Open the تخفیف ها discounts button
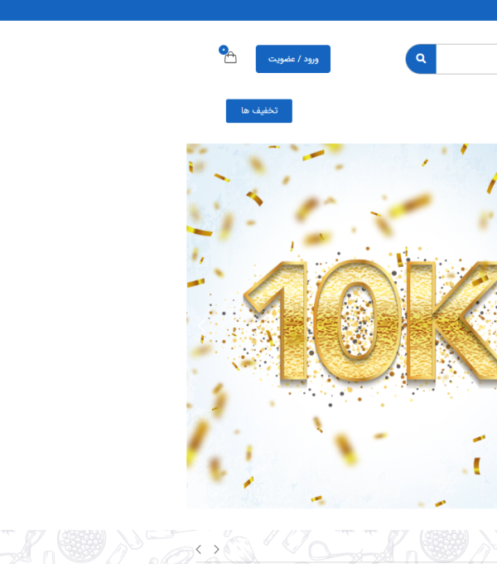Viewport: 497px width, 564px height. coord(258,111)
